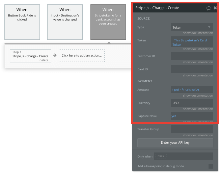219x173 pixels.
Task: Click the Customer ID input field
Action: coord(192,56)
